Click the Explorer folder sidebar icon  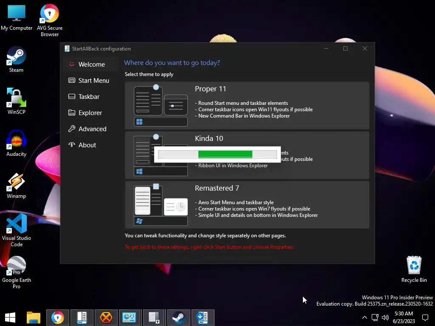tap(71, 112)
